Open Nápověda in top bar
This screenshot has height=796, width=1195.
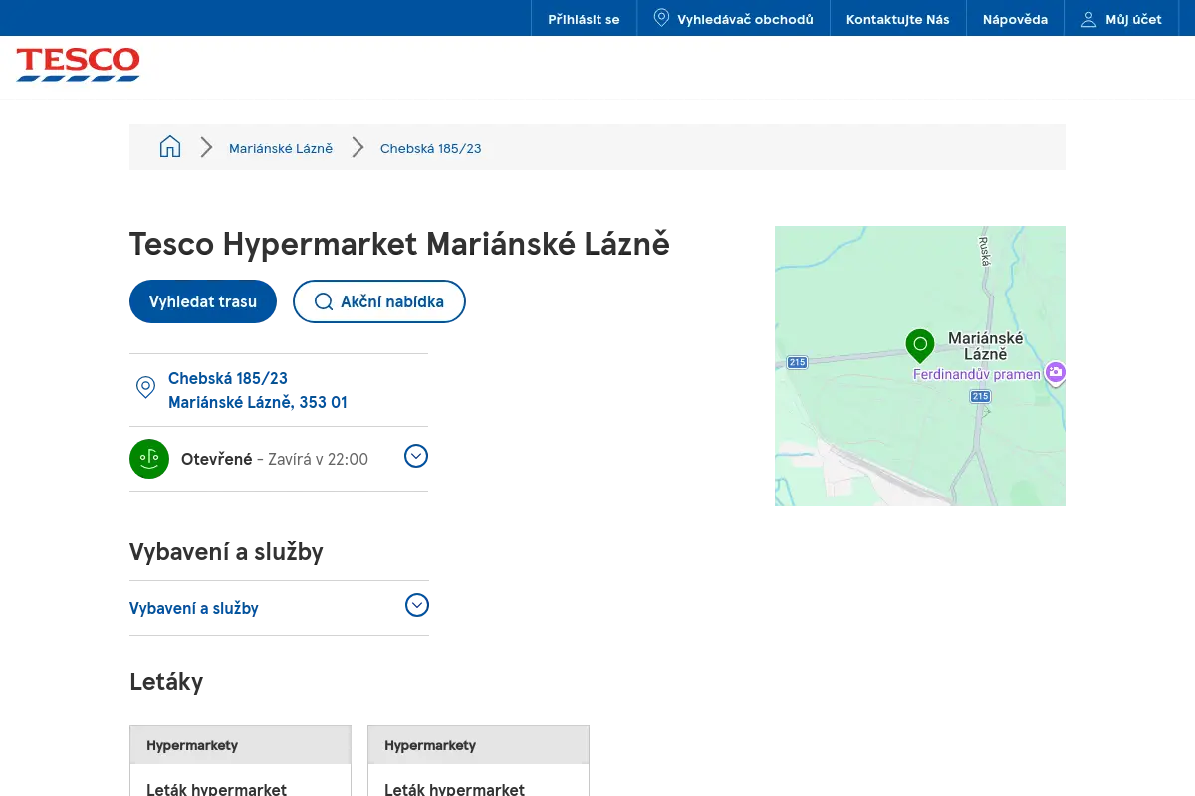[1015, 19]
